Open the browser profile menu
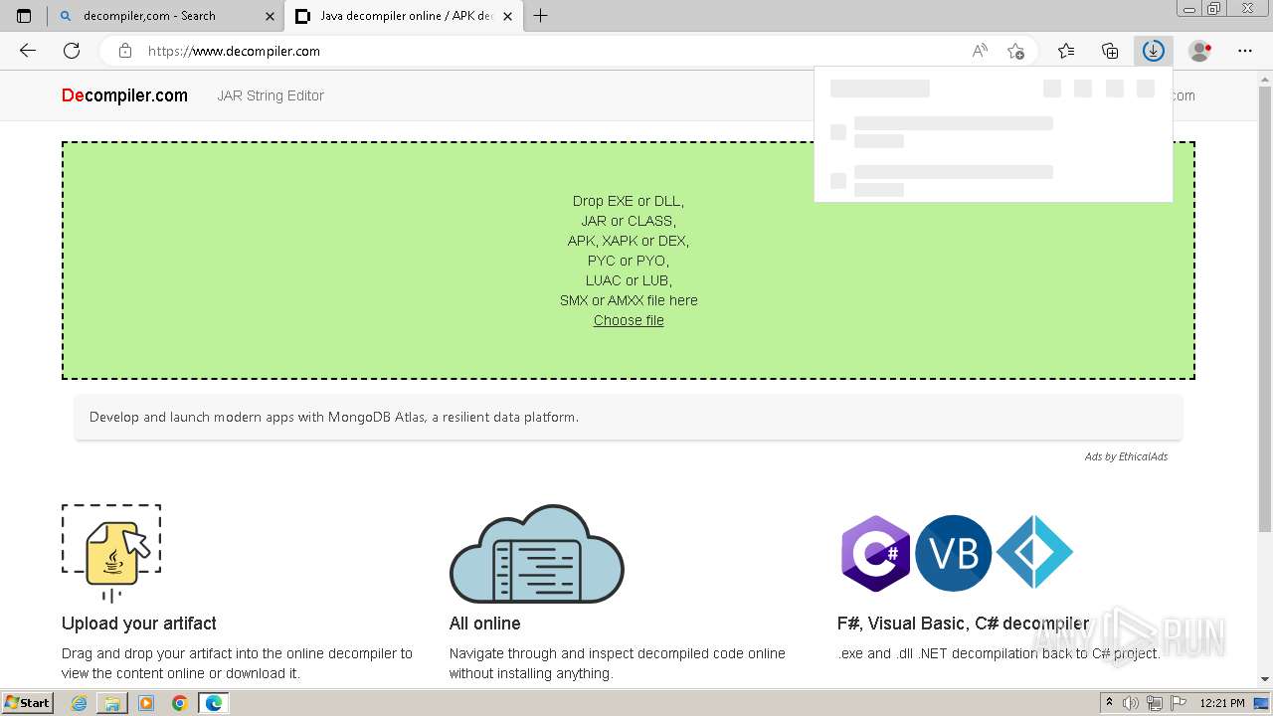The width and height of the screenshot is (1273, 716). coord(1200,51)
